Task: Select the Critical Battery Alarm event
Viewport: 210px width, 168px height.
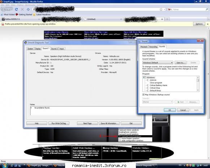Action: pos(158,85)
